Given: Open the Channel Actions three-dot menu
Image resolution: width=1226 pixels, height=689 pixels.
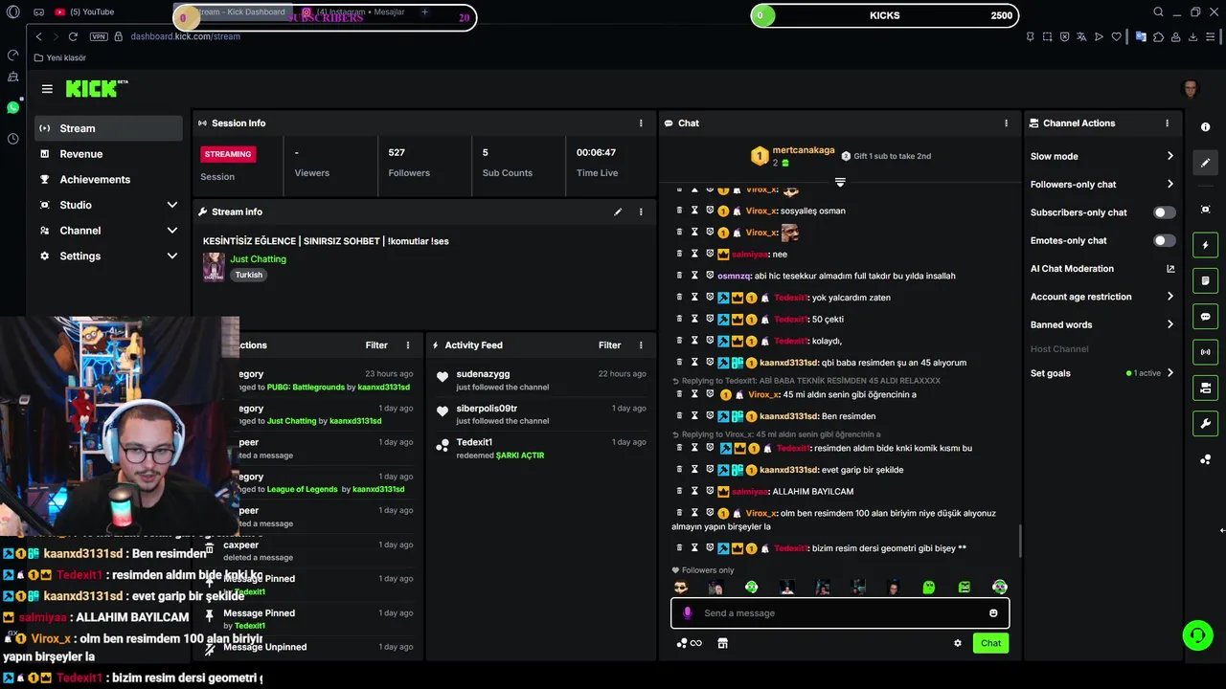Looking at the screenshot, I should (x=1167, y=123).
